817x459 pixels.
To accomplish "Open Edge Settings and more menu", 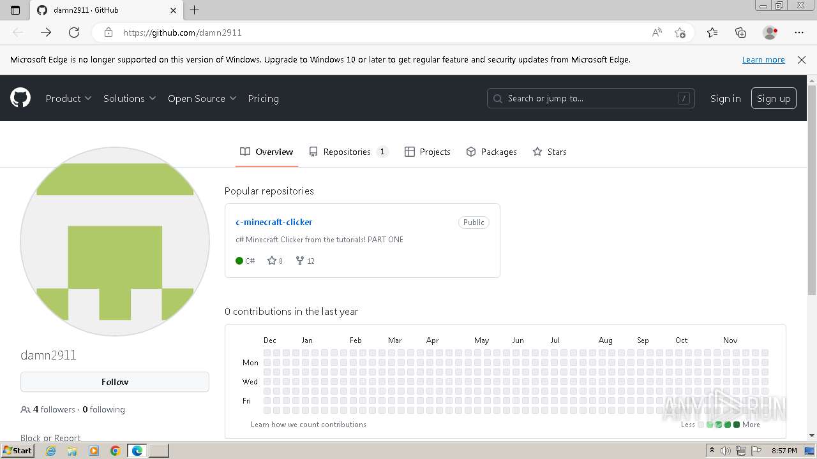I will click(799, 33).
